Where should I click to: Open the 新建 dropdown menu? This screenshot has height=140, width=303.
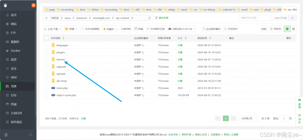[x=71, y=29]
